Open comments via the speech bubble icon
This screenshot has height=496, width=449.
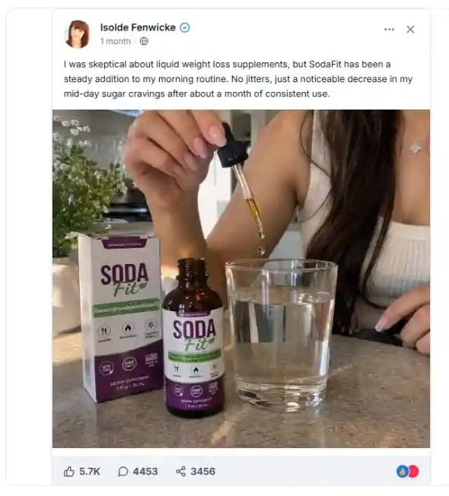tap(123, 472)
